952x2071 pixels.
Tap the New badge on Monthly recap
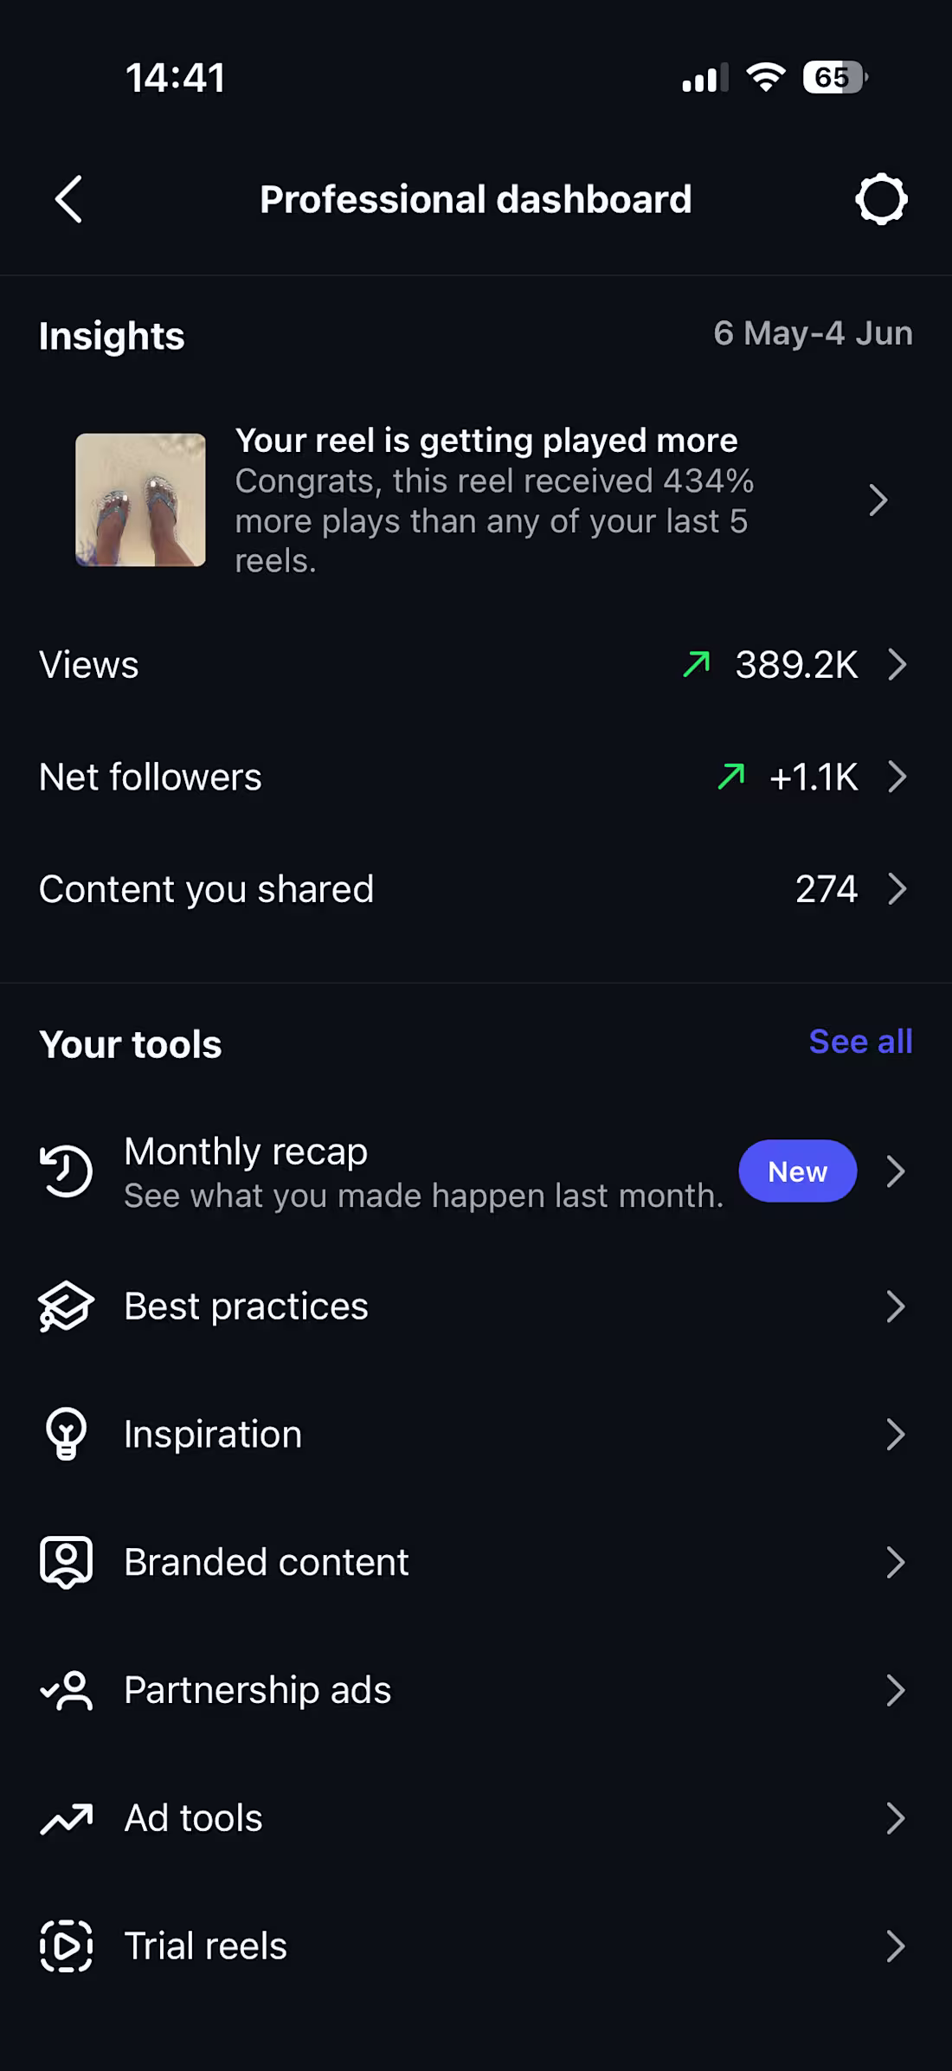tap(797, 1171)
